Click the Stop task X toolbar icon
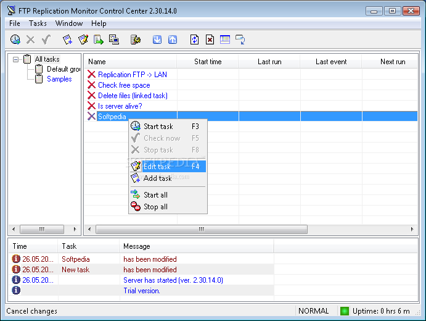Image resolution: width=426 pixels, height=321 pixels. (30, 40)
